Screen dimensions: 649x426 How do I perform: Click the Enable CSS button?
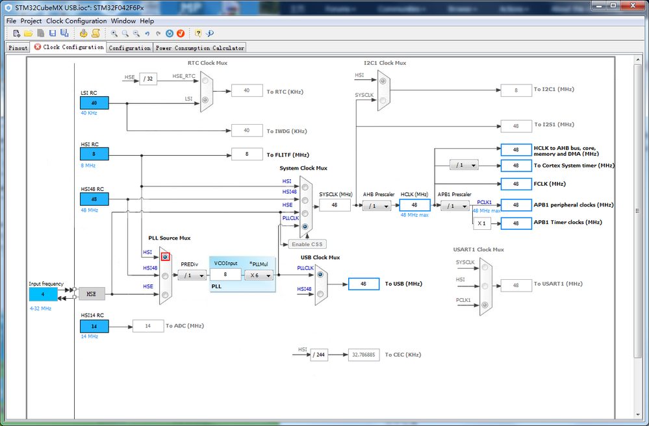tap(307, 244)
